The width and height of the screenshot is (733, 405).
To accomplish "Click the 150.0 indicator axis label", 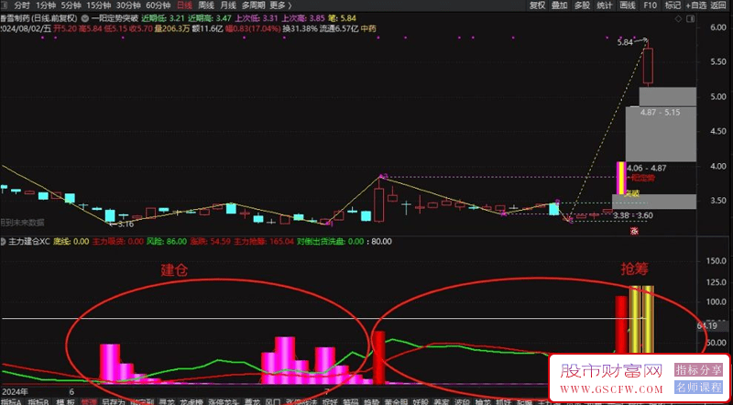I will tap(717, 261).
